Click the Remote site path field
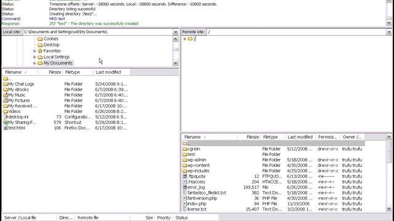Image resolution: width=394 pixels, height=221 pixels. 297,32
